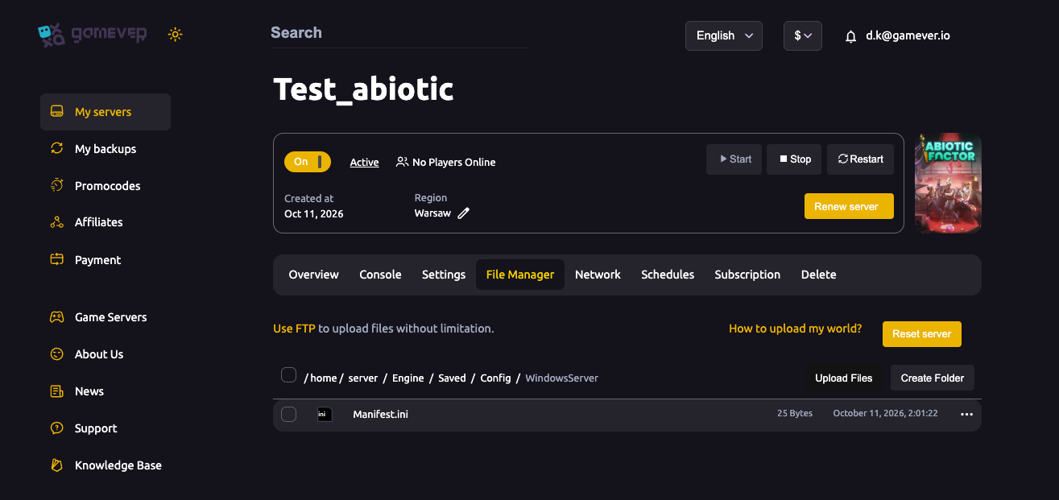This screenshot has height=500, width=1059.
Task: Click the players online icon
Action: pos(403,162)
